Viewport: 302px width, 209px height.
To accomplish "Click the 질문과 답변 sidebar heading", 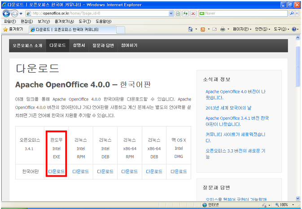I will 216,187.
